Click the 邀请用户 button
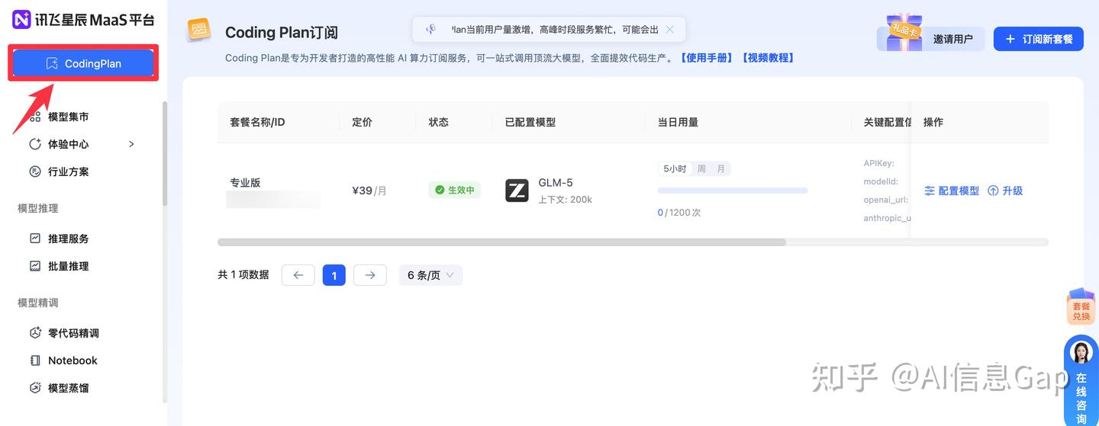1099x426 pixels. coord(952,39)
